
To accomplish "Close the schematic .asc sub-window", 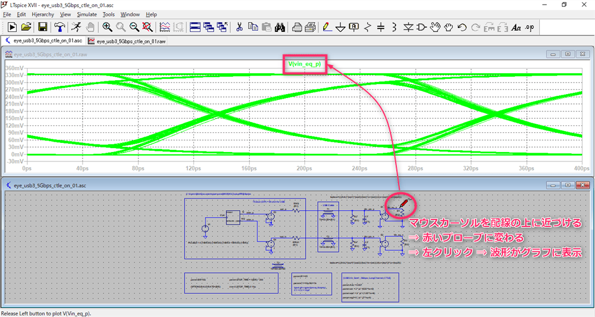I will pos(582,185).
